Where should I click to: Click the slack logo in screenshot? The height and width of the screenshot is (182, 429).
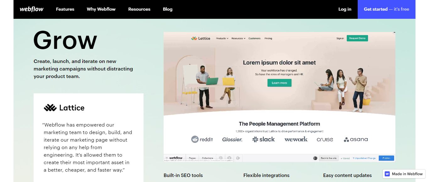[x=263, y=139]
